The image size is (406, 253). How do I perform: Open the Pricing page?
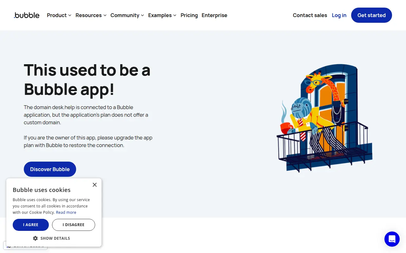click(x=189, y=15)
